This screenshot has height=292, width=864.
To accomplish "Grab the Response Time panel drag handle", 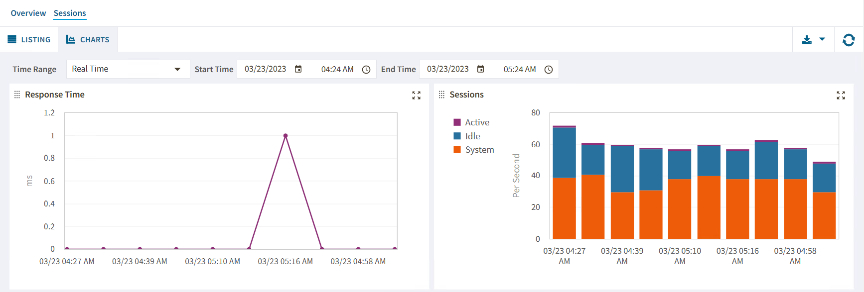I will (x=17, y=95).
